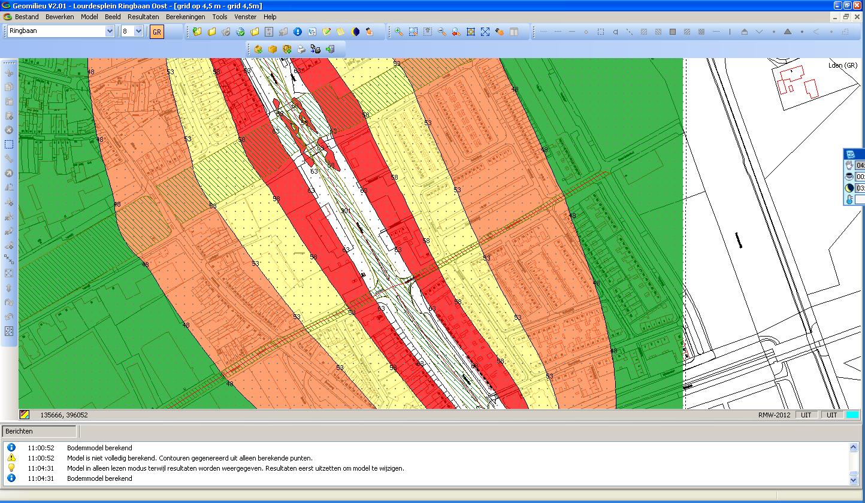This screenshot has height=503, width=865.
Task: Toggle the first UIT status indicator
Action: coord(807,414)
